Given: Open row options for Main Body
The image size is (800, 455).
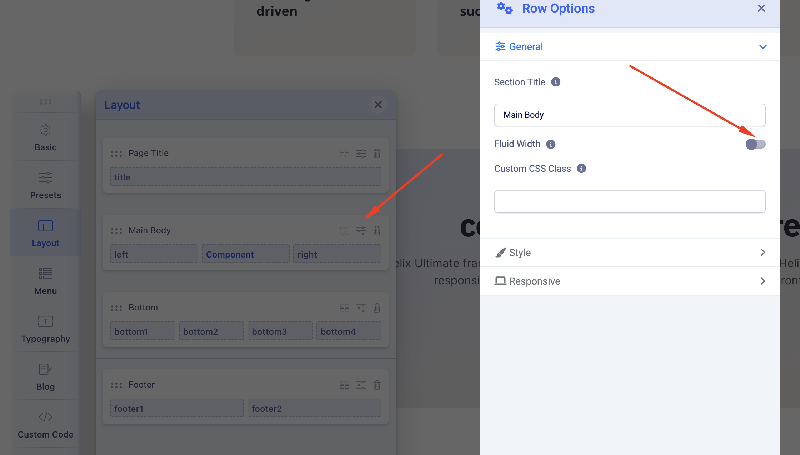Looking at the screenshot, I should (361, 231).
